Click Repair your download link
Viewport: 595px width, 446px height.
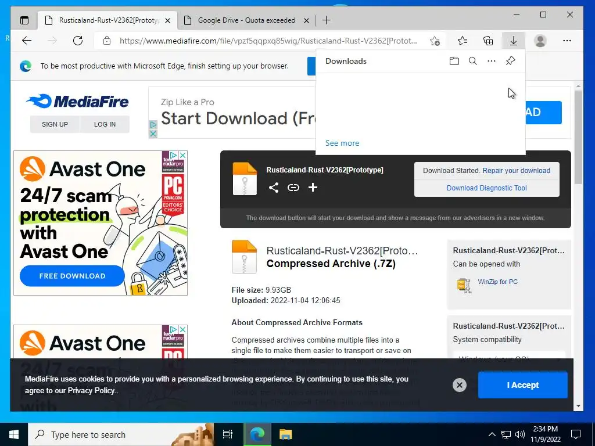(x=517, y=171)
